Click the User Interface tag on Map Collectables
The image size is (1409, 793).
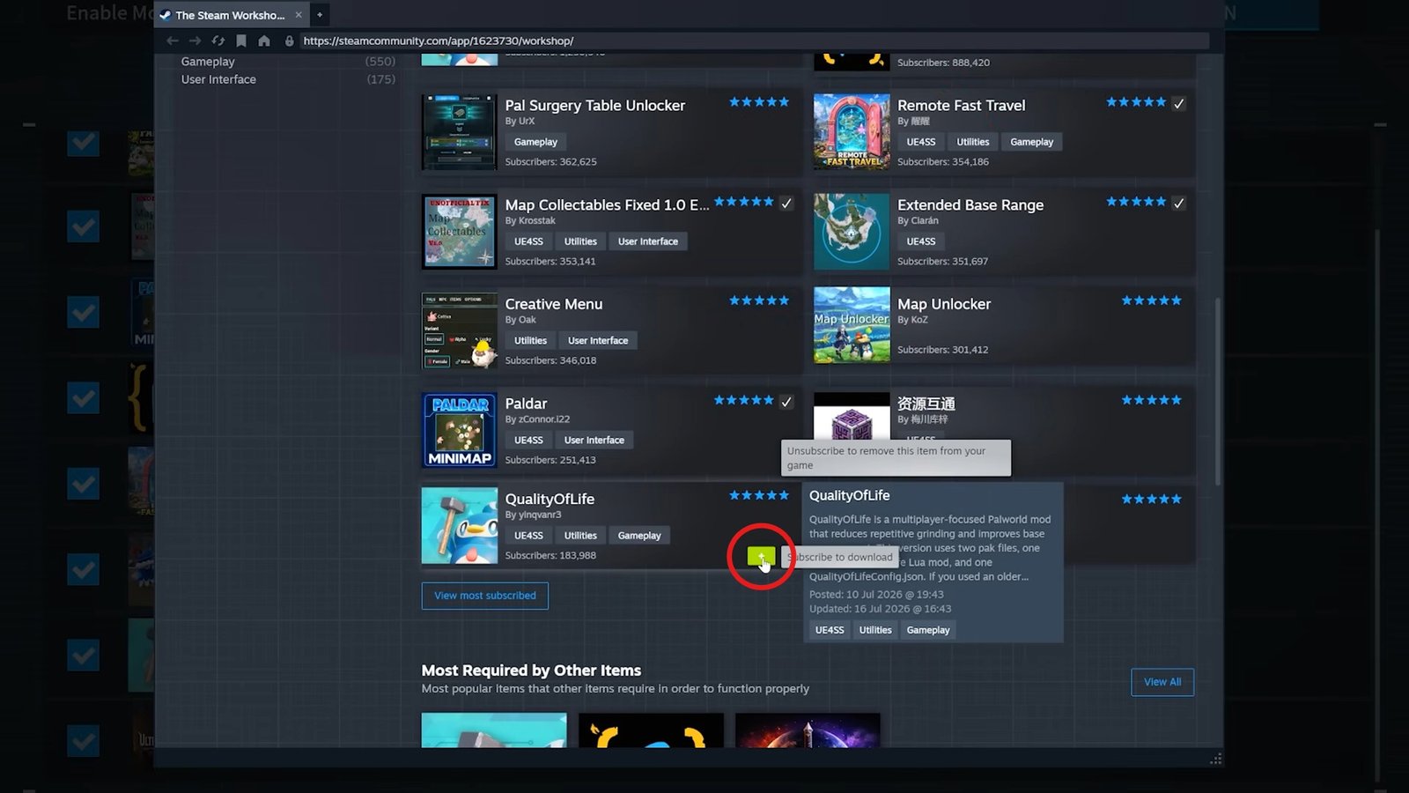pyautogui.click(x=648, y=241)
